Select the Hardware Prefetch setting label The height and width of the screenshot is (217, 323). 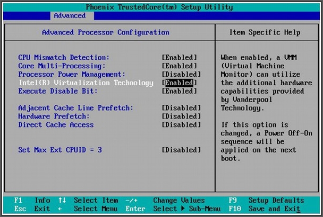pyautogui.click(x=54, y=116)
